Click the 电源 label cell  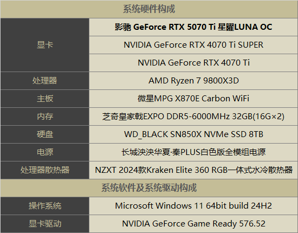45,152
